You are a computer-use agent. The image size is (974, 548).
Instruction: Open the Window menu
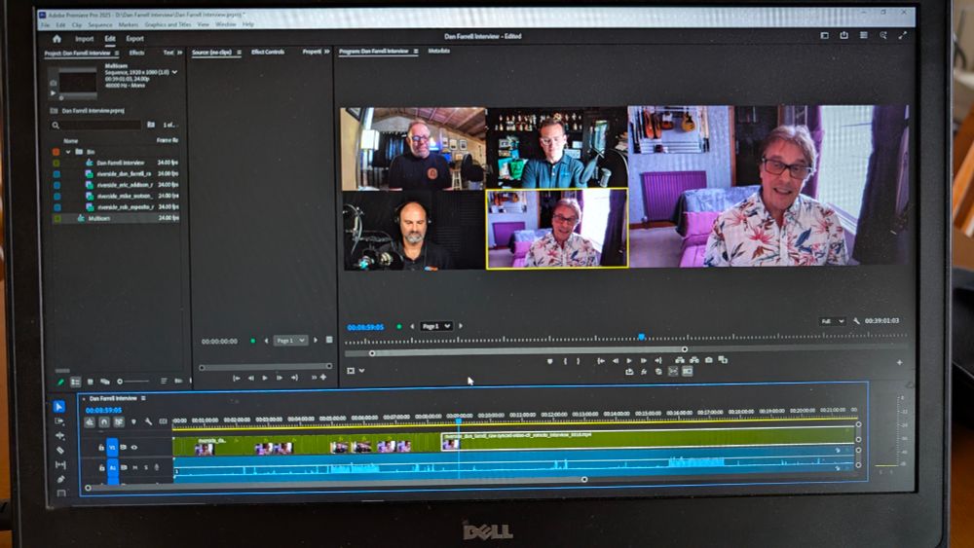point(226,24)
